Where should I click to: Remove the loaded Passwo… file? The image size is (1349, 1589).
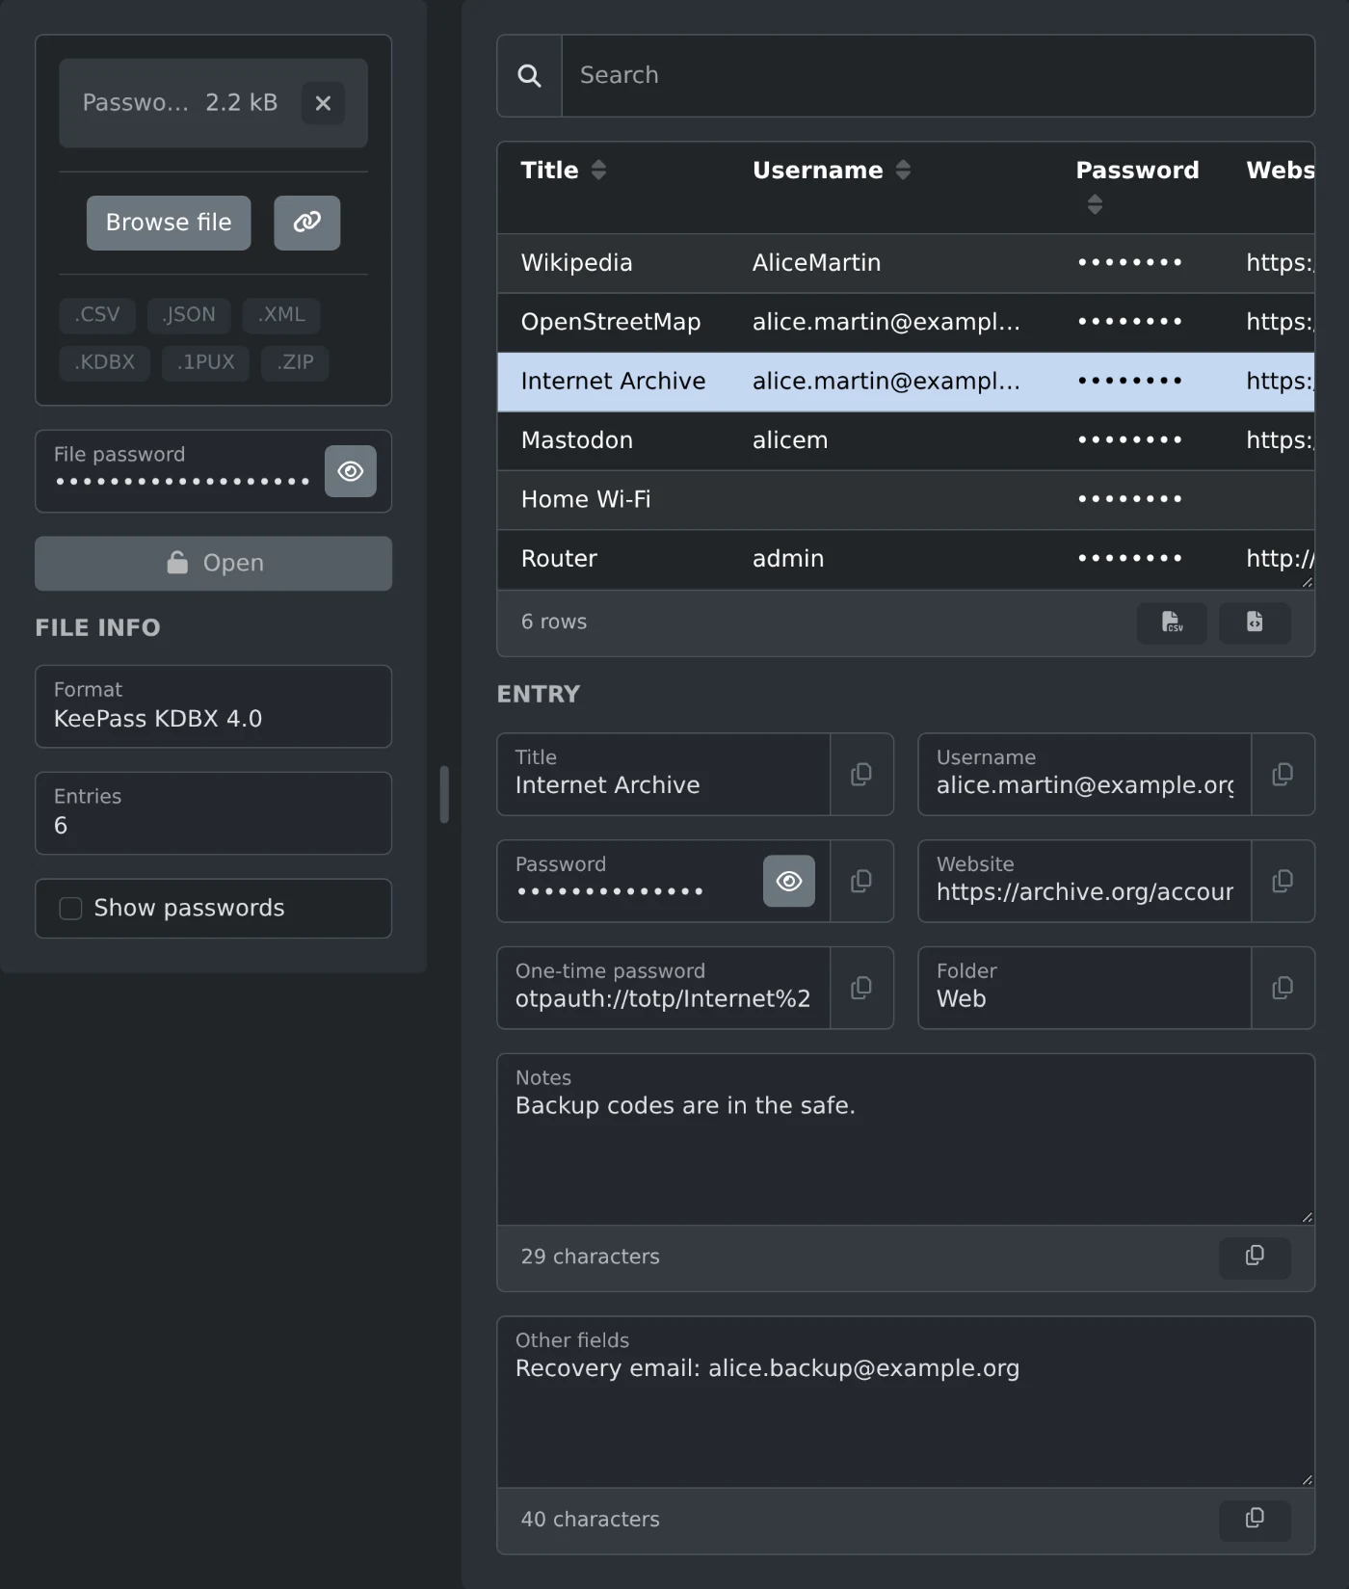[323, 103]
